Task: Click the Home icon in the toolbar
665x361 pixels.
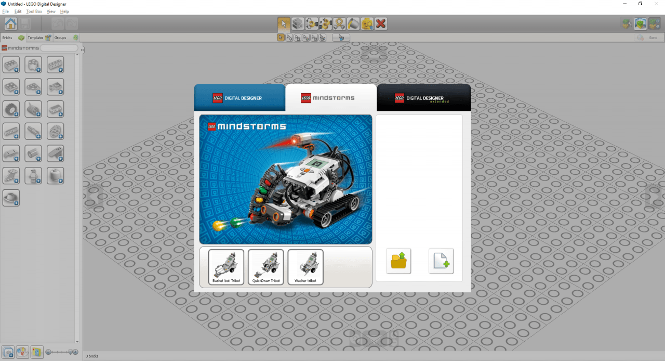Action: click(10, 23)
